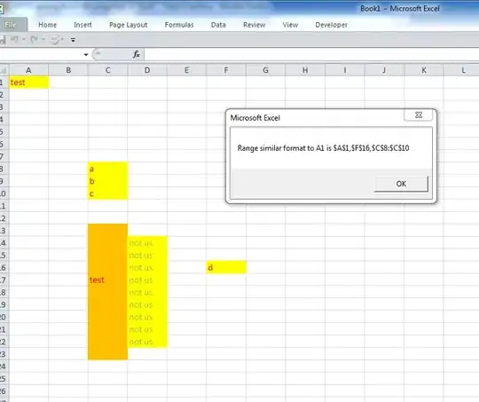
Task: Click the third quick access toolbar icon
Action: 55,39
